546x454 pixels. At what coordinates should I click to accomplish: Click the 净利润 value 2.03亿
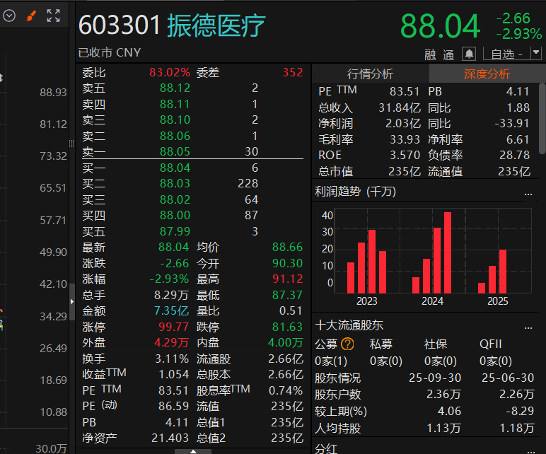403,123
